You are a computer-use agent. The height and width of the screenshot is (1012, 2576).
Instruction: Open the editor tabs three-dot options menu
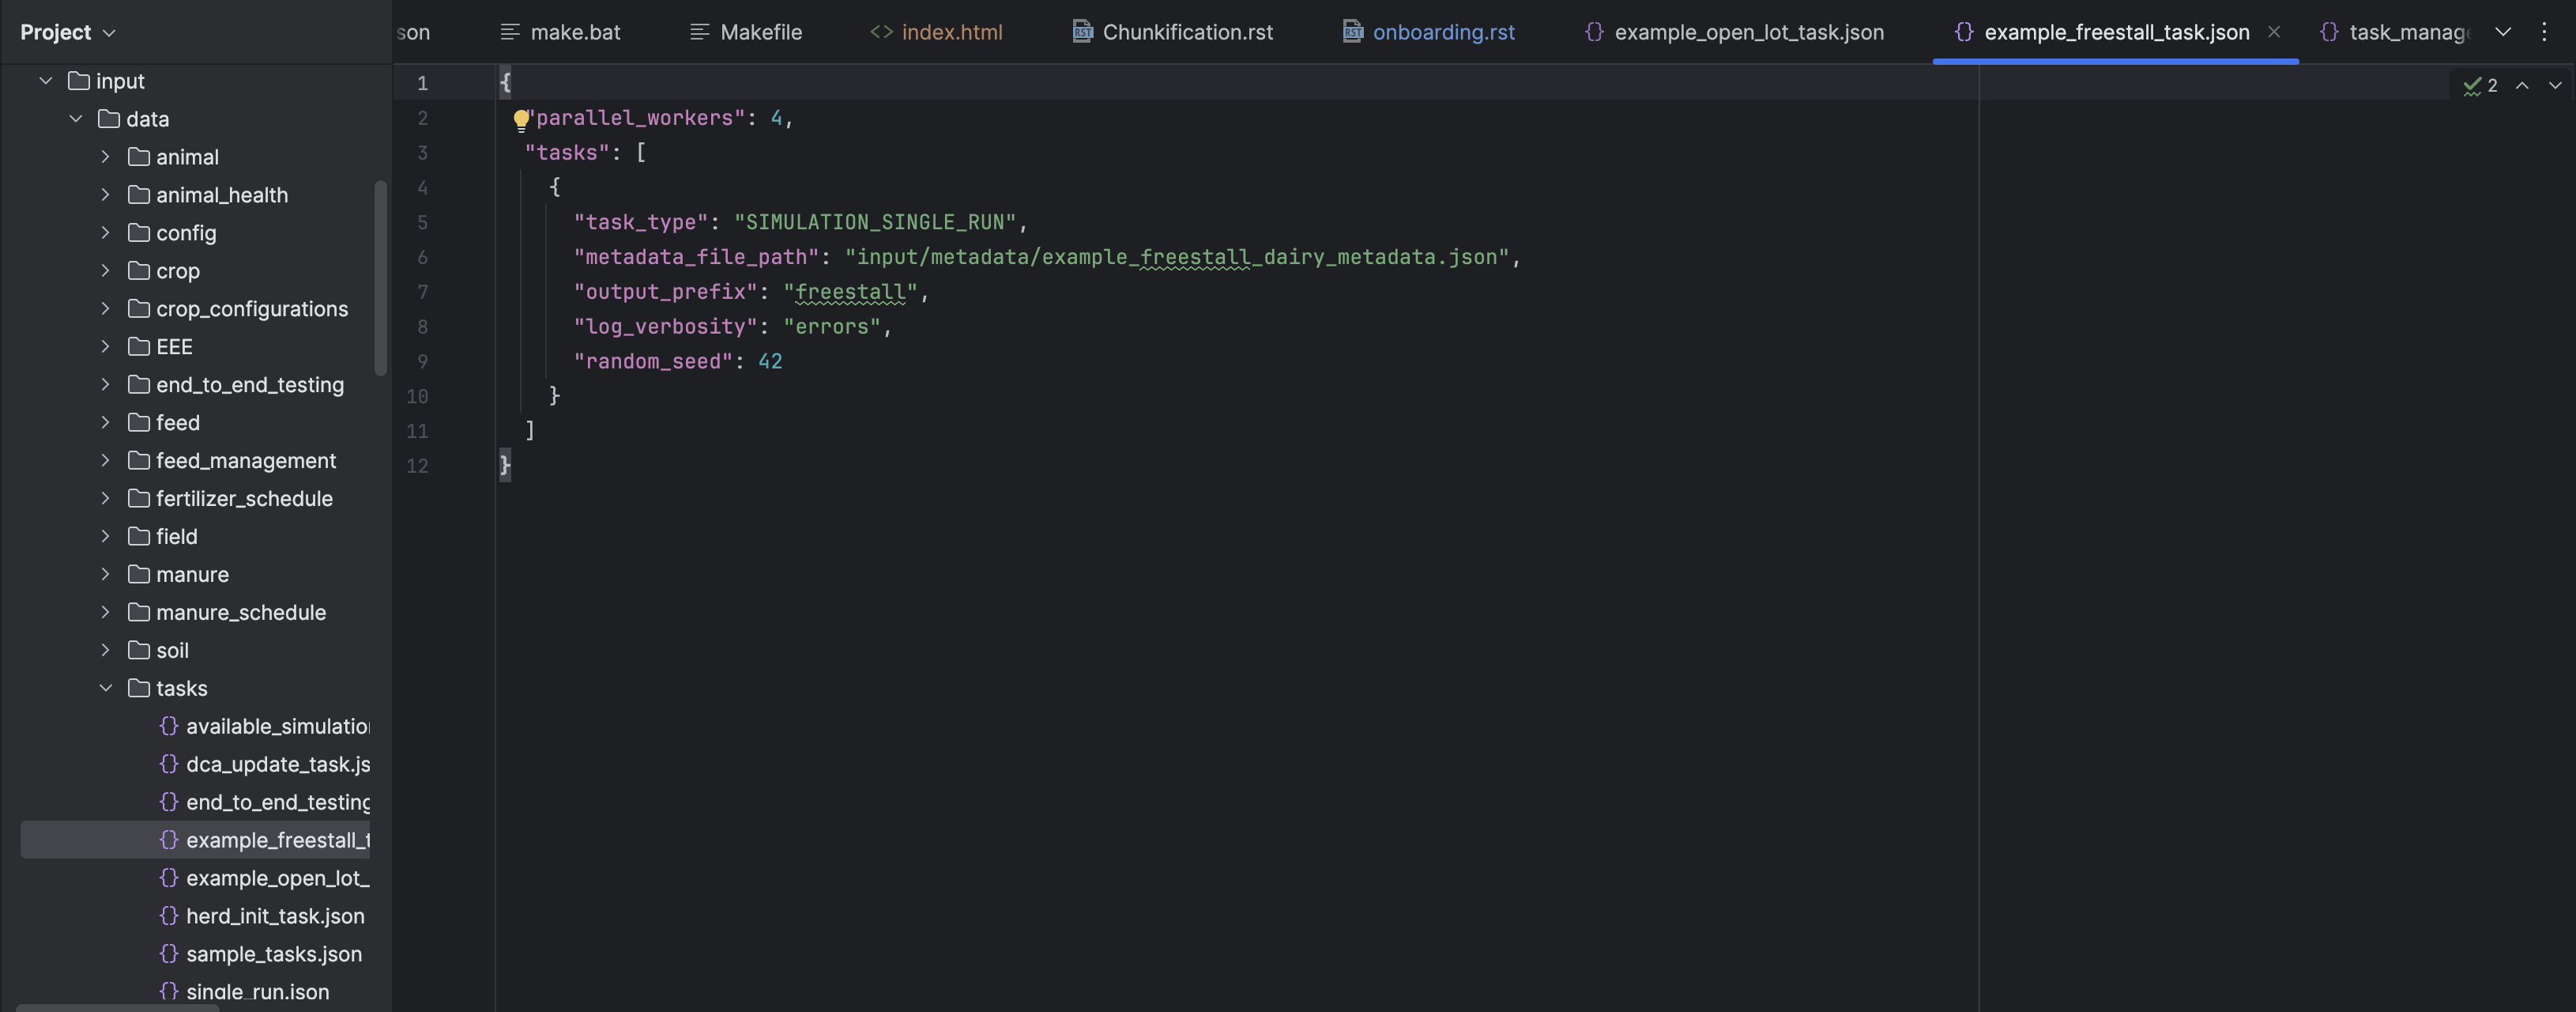2544,32
